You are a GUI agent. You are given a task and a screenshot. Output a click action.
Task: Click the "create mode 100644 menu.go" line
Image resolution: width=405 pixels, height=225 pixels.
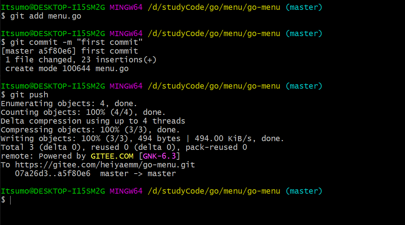pos(67,69)
